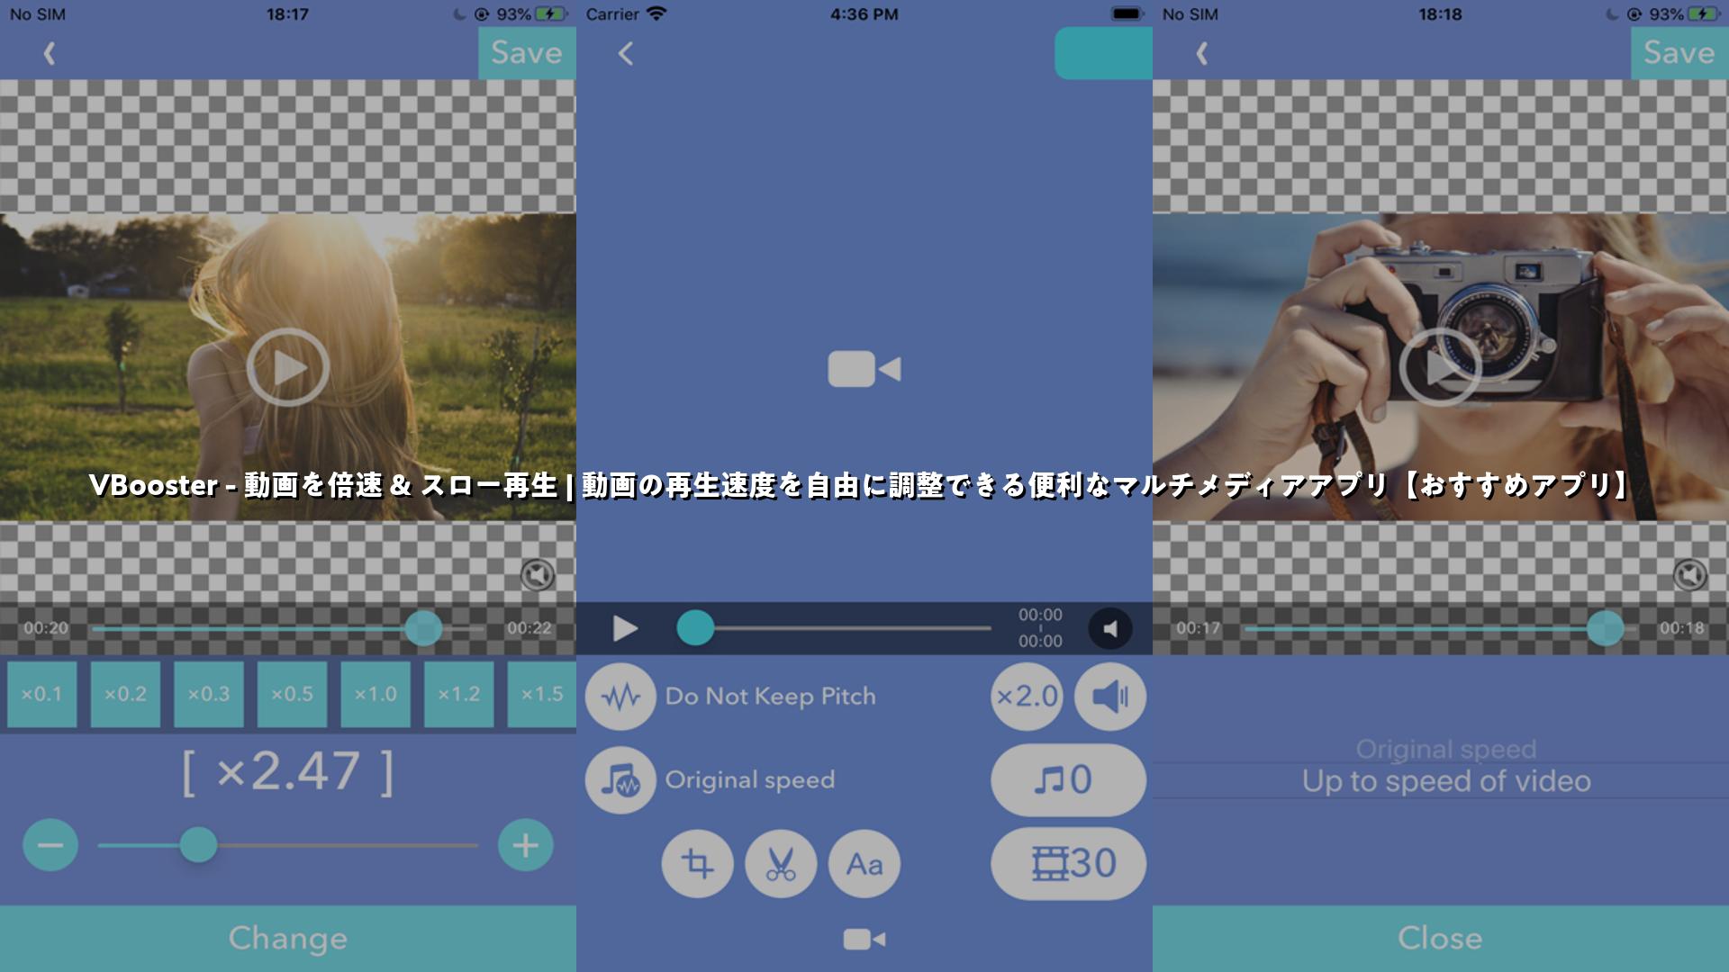
Task: Go back on the 18:17 screen
Action: [x=50, y=54]
